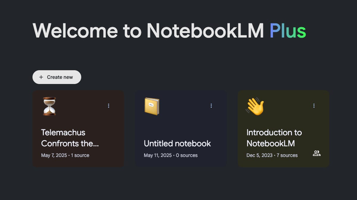Open options menu for Telemachus Confronts notebook
Viewport: 357px width, 200px height.
click(x=109, y=105)
